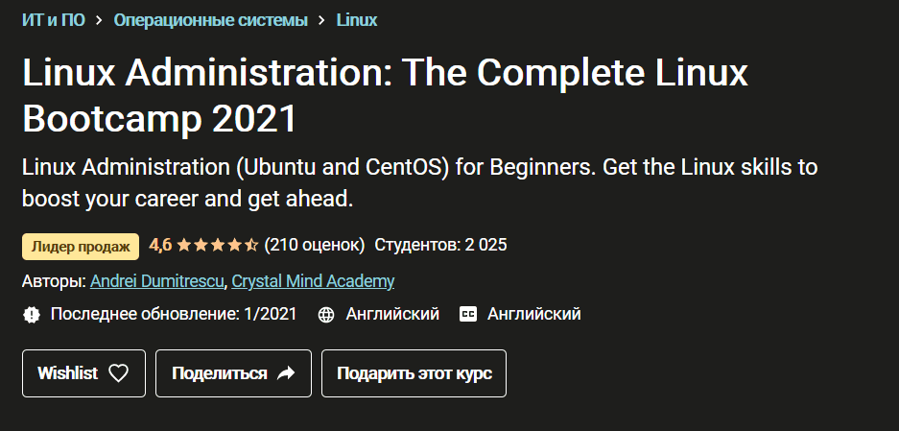
Task: Click the Поделиться share button
Action: coord(233,373)
